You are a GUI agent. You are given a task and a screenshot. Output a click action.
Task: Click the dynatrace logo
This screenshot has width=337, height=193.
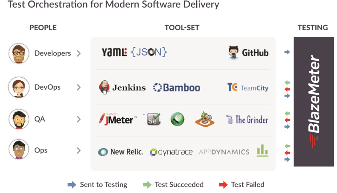(171, 152)
